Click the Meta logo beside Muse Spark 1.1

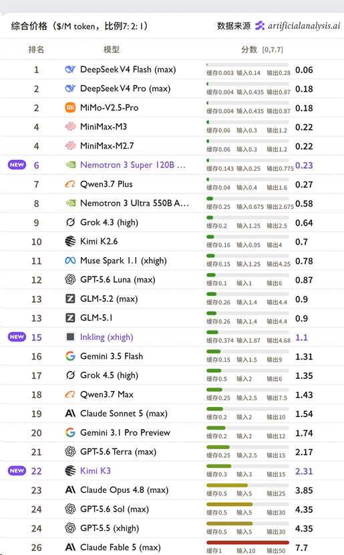click(70, 260)
